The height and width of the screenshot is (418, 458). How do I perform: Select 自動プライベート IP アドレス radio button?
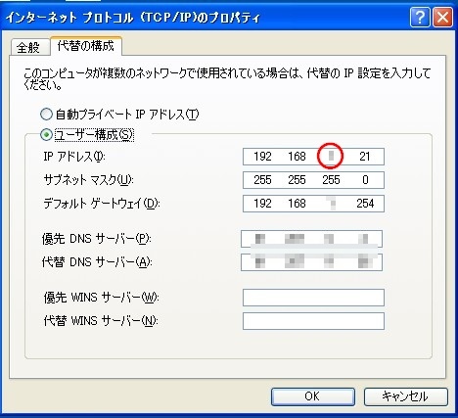pos(46,115)
